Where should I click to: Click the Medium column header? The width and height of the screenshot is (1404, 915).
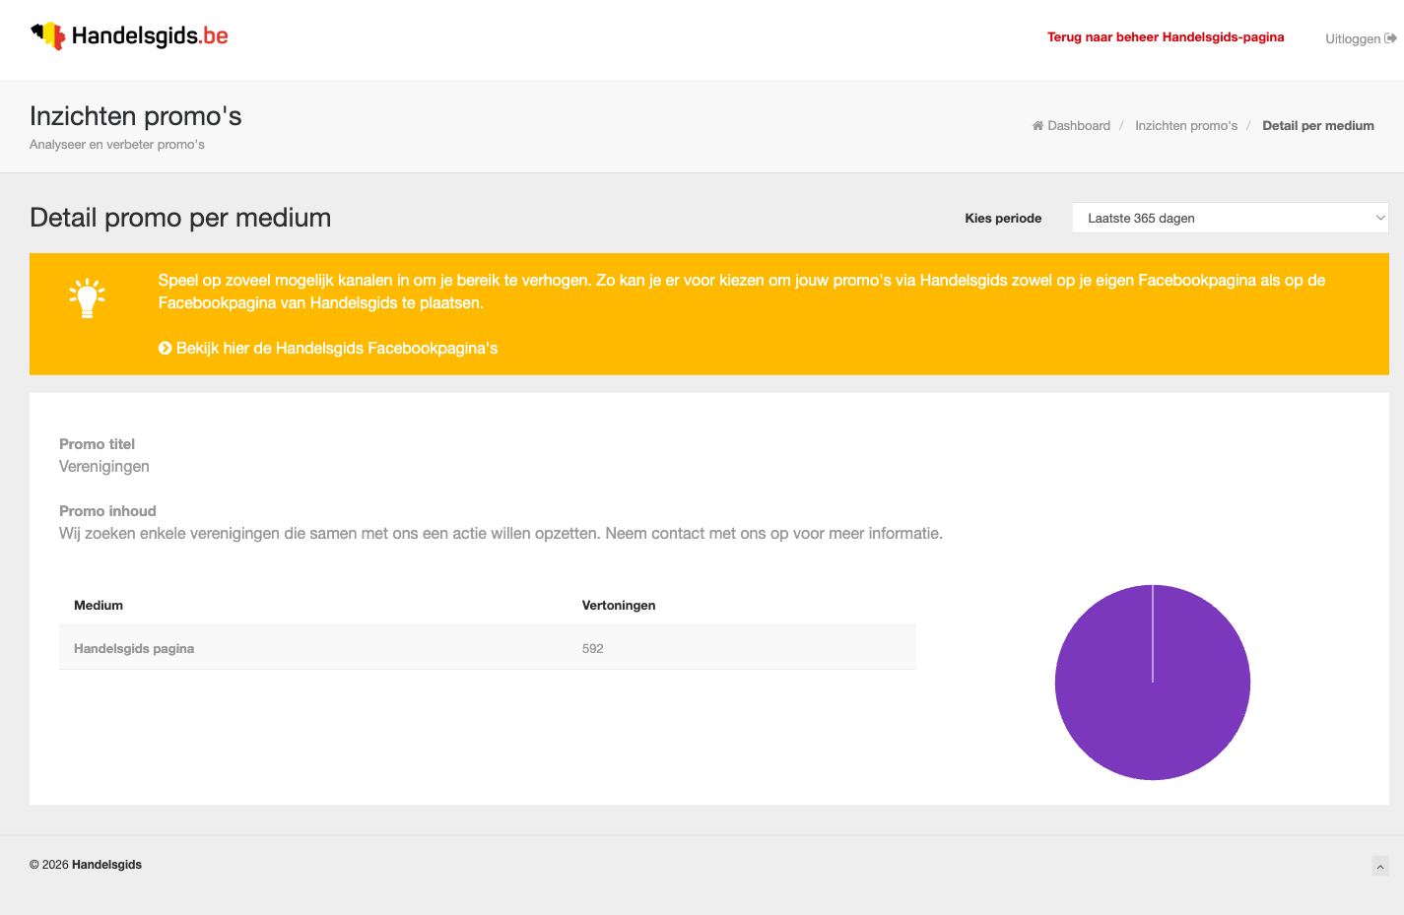coord(99,605)
